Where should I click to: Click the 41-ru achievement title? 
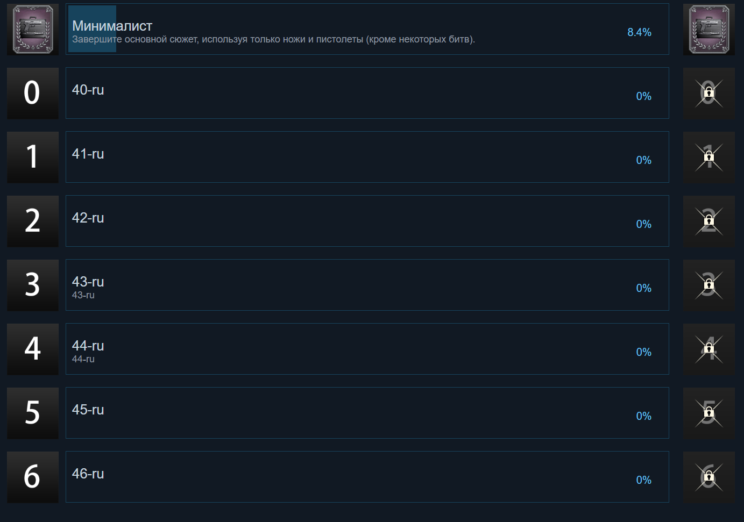click(88, 154)
